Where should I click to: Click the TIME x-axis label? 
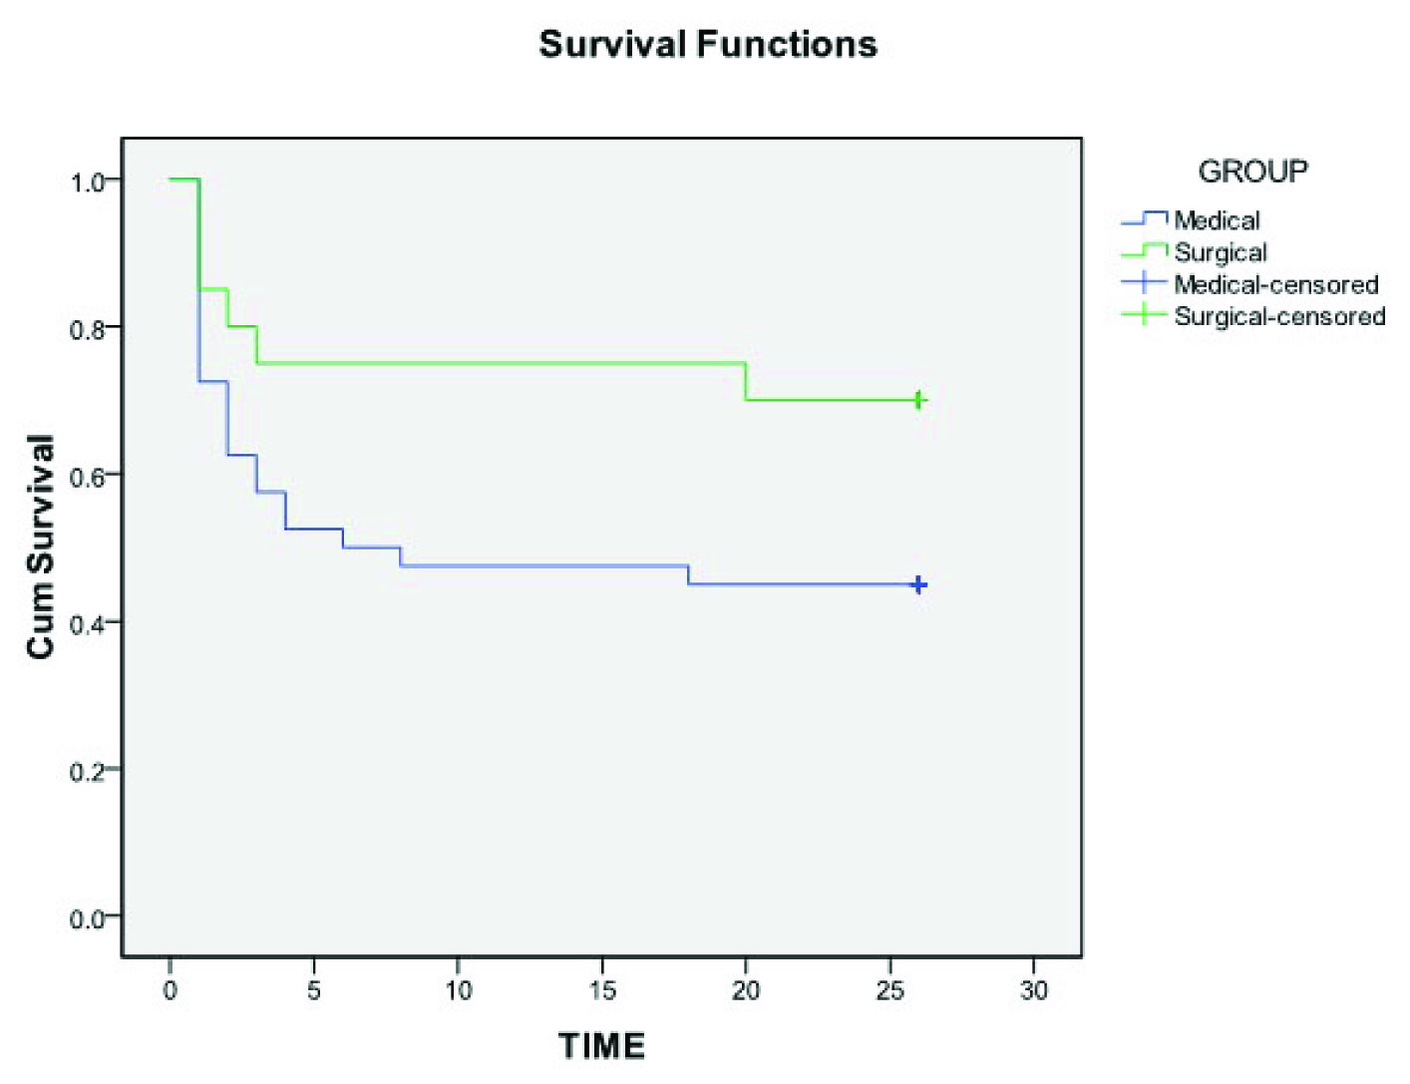click(601, 1045)
